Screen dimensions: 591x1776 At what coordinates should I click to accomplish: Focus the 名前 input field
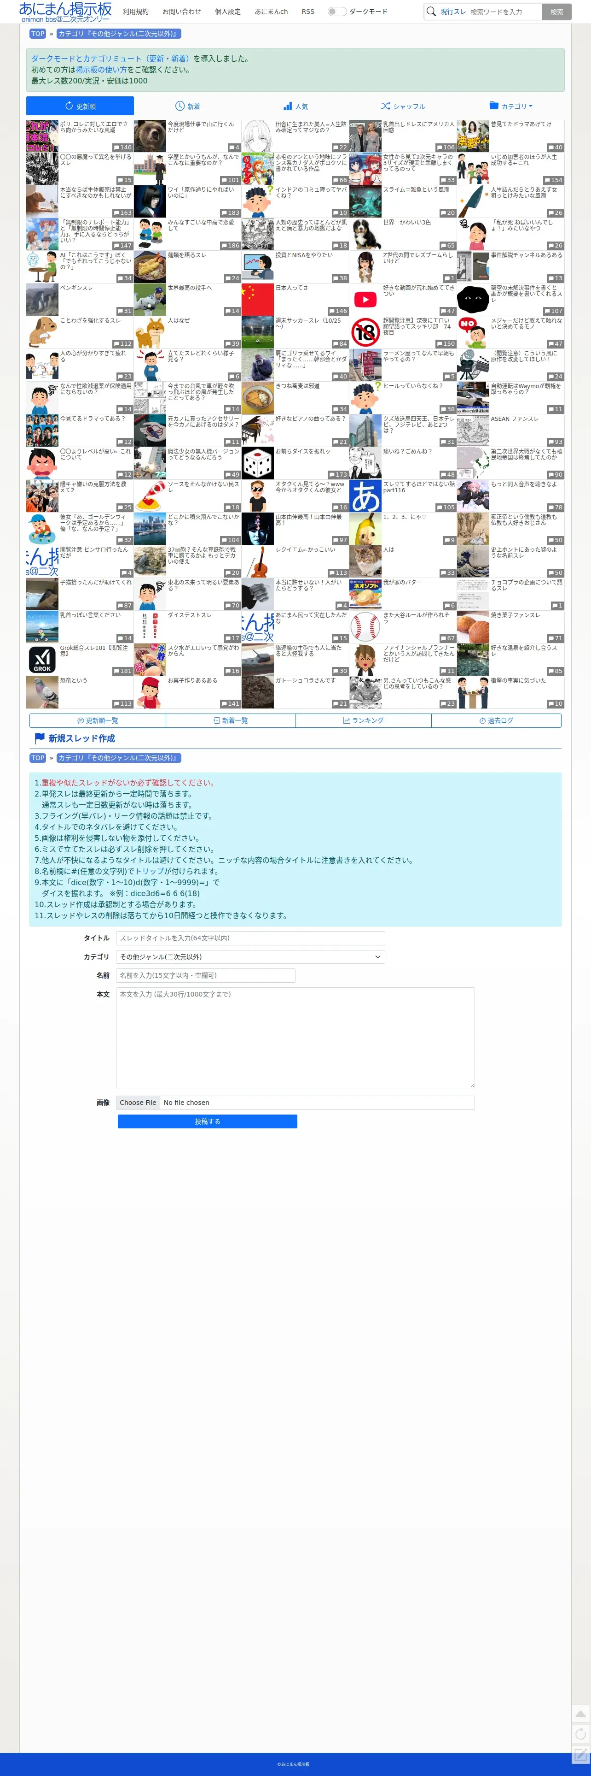tap(205, 975)
